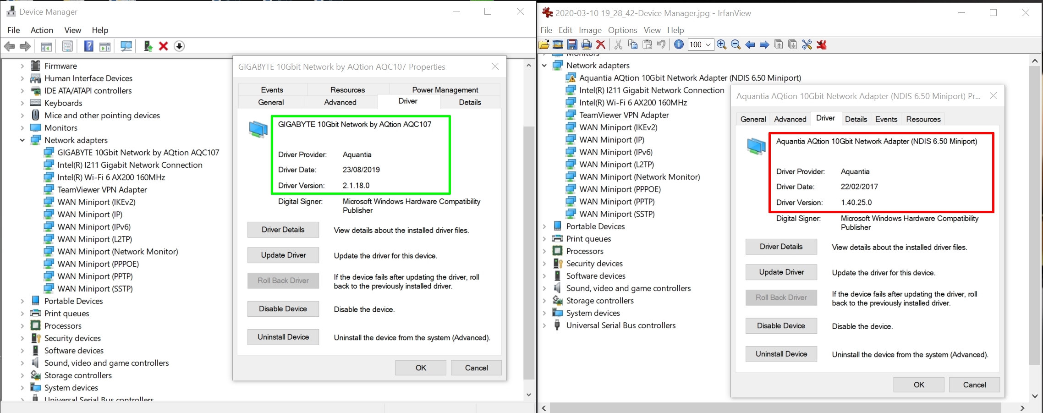1043x413 pixels.
Task: Click Update Driver button in GIGABYTE Properties
Action: coord(283,255)
